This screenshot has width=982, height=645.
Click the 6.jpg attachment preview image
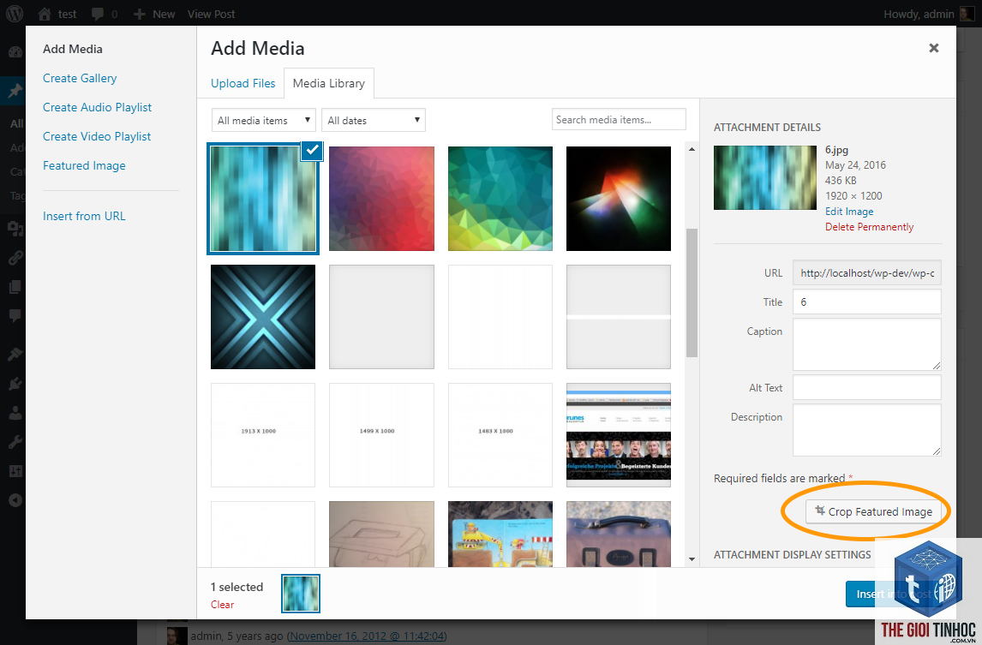[x=764, y=178]
